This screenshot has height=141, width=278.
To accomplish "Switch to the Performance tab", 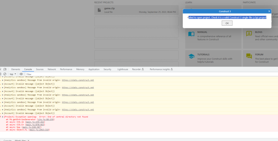I will tap(66, 69).
